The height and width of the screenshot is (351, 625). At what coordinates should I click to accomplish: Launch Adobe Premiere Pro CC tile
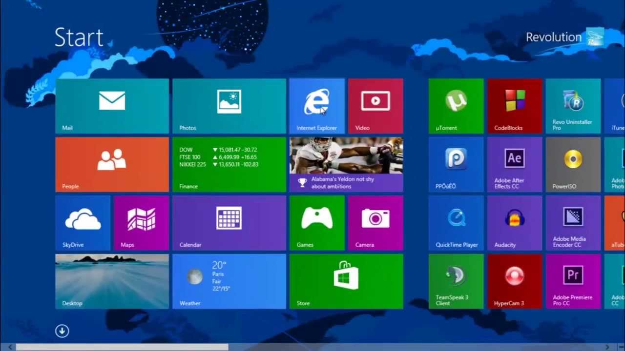[573, 281]
